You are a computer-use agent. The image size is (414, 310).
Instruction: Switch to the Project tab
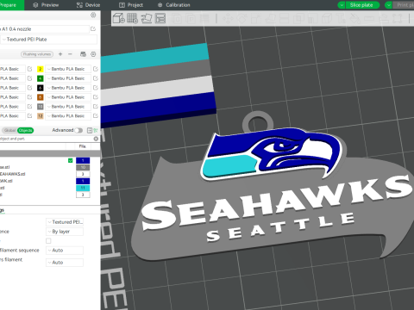click(x=131, y=5)
